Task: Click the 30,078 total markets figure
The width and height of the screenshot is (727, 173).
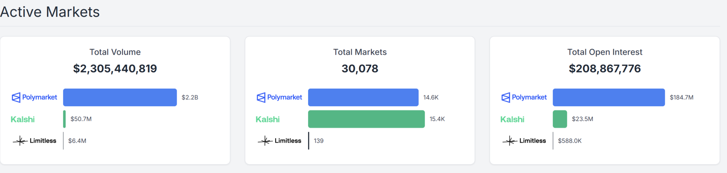Action: pos(360,69)
